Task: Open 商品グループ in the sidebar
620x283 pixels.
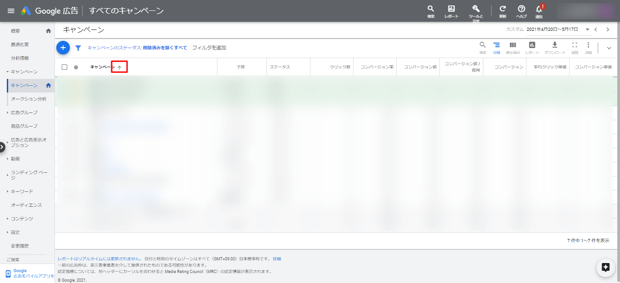Action: tap(24, 126)
